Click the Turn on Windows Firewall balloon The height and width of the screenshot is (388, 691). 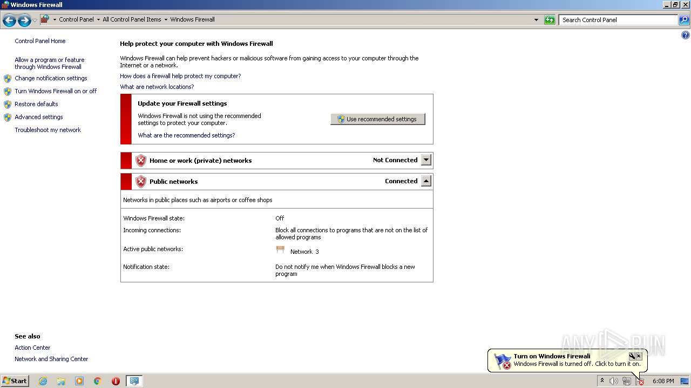tap(567, 360)
